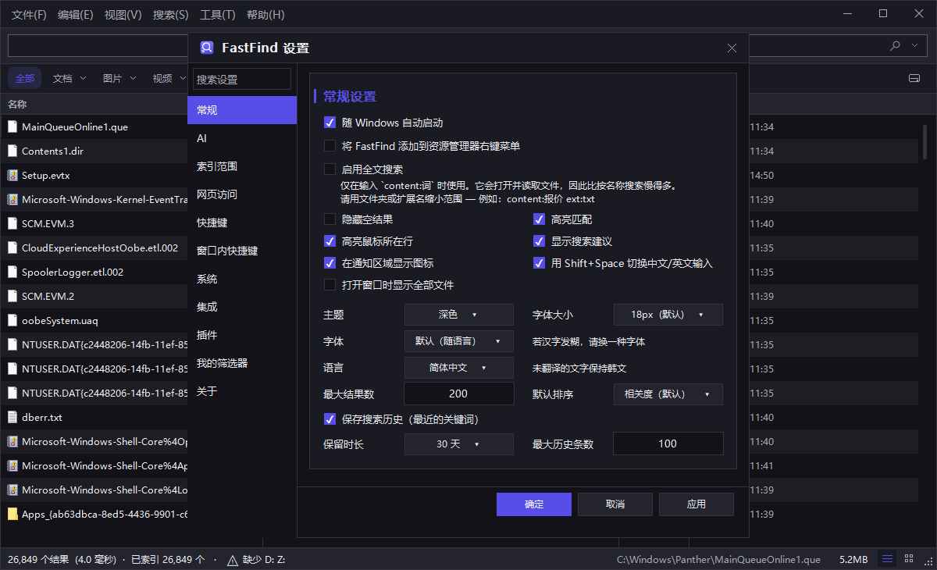Click the 应用 button
The image size is (937, 570).
(x=697, y=504)
